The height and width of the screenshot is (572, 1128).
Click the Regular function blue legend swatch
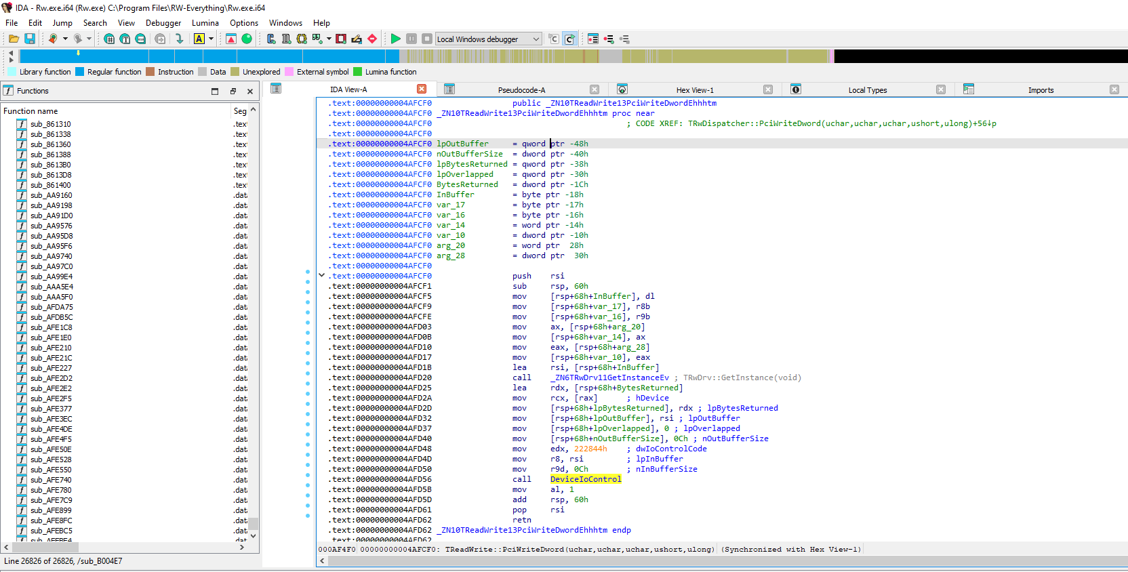tap(80, 72)
